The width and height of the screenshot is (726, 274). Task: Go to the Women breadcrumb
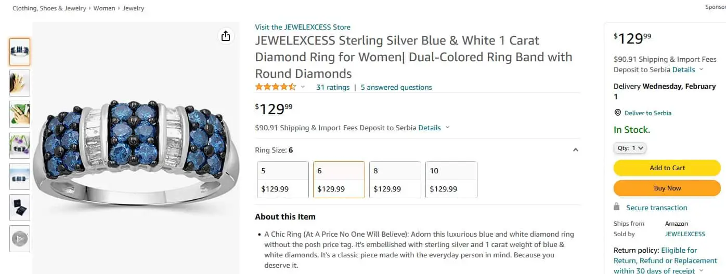click(105, 8)
